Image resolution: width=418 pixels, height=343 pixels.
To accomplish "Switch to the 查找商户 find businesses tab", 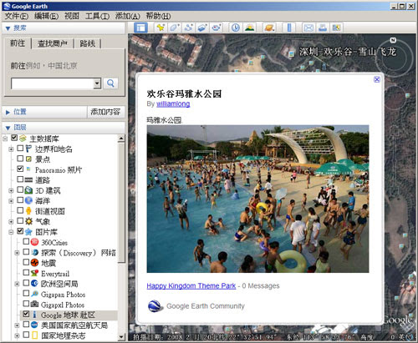I will click(53, 43).
